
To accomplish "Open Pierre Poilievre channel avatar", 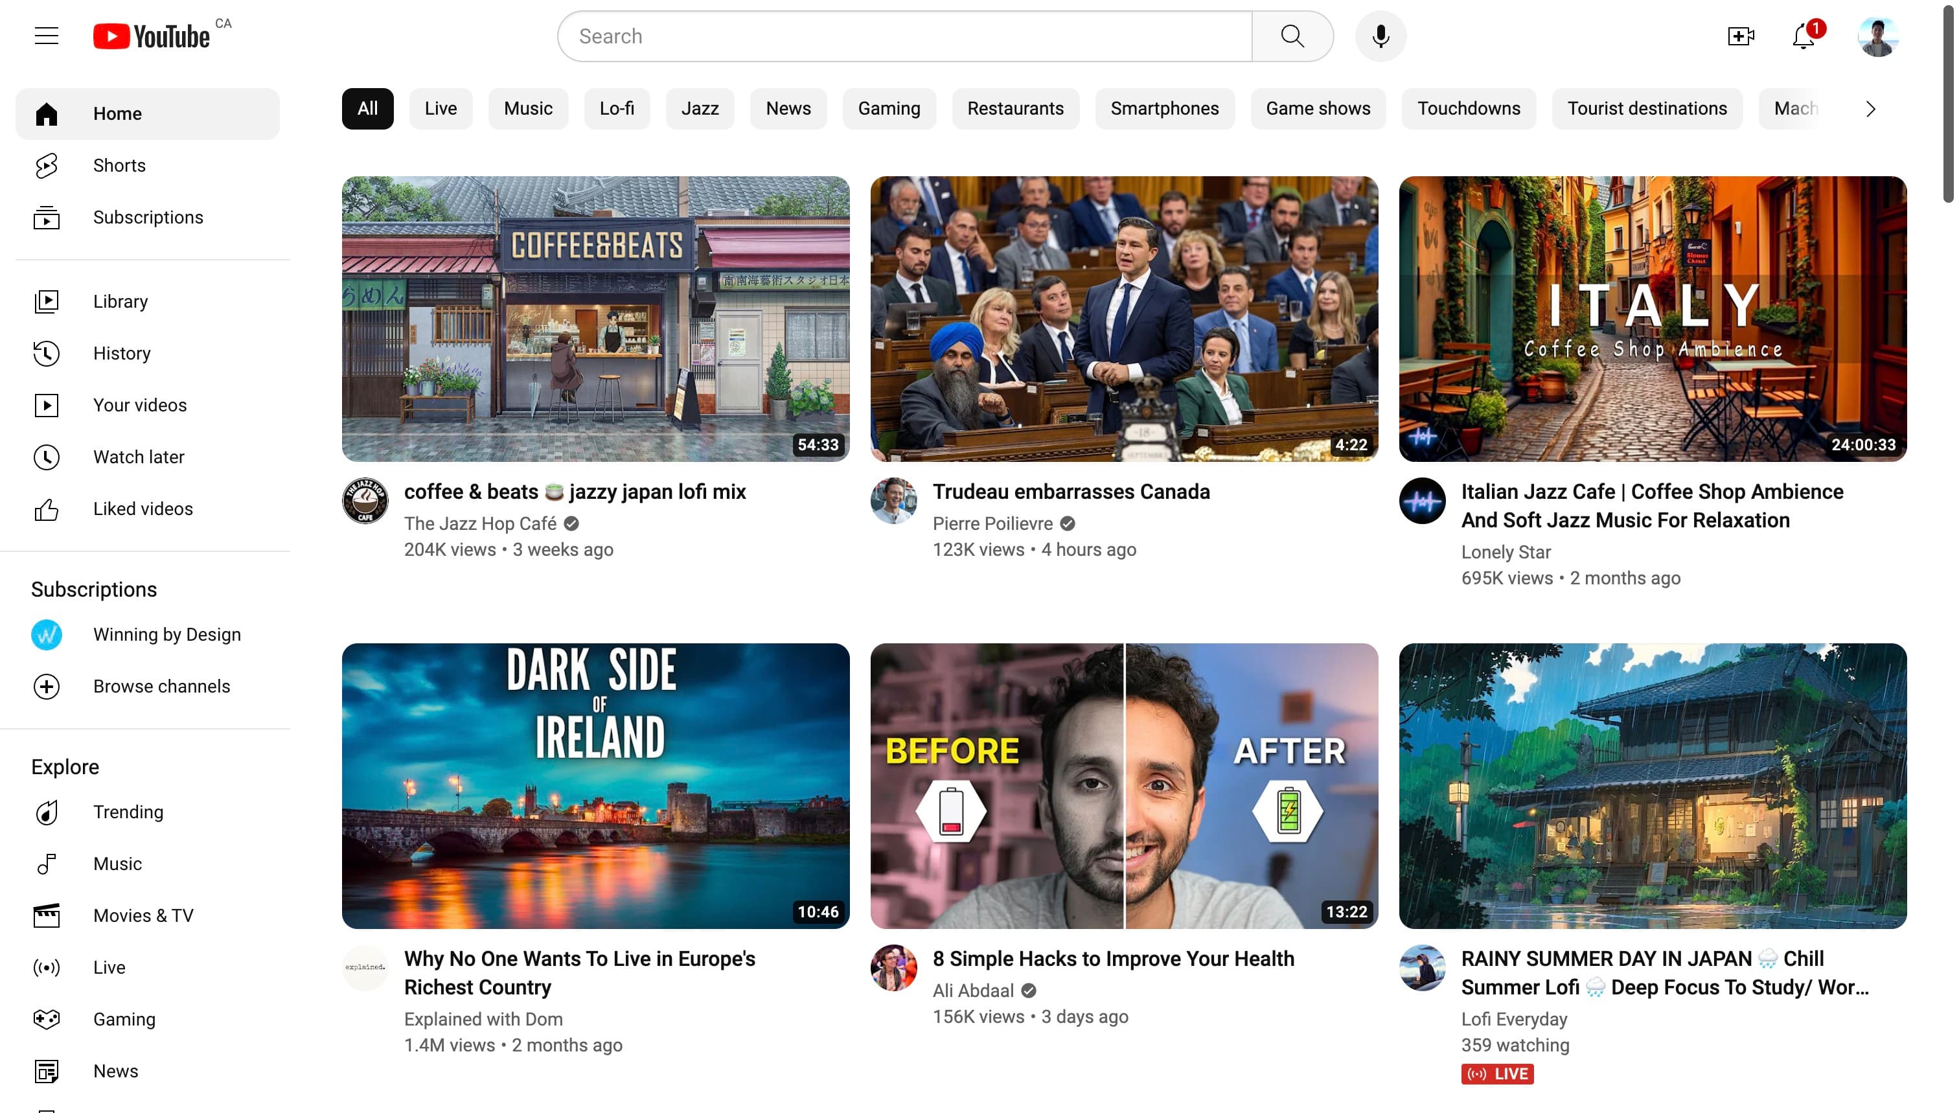I will tap(893, 501).
